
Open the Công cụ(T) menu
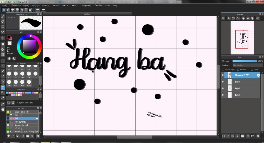(86, 5)
